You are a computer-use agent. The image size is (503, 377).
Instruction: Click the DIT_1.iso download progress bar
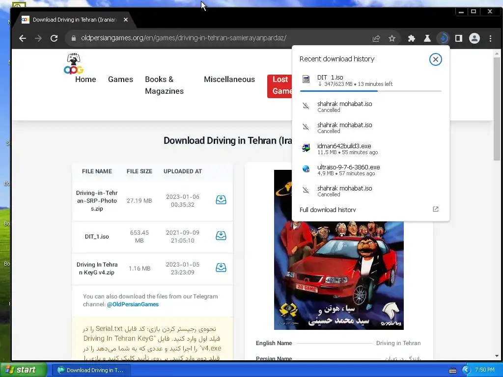pyautogui.click(x=370, y=91)
